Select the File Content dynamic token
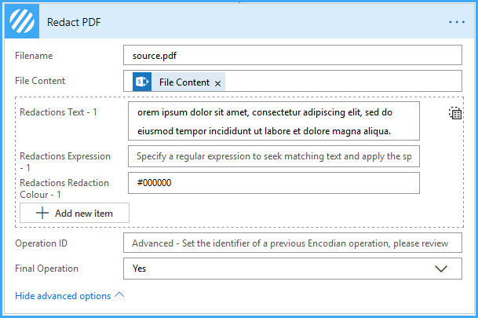 (x=179, y=82)
